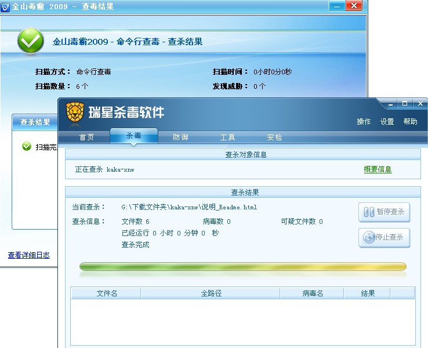Image resolution: width=428 pixels, height=348 pixels.
Task: Click the 金山毒霸2009 - 命令行查毒 heading
Action: click(x=128, y=42)
